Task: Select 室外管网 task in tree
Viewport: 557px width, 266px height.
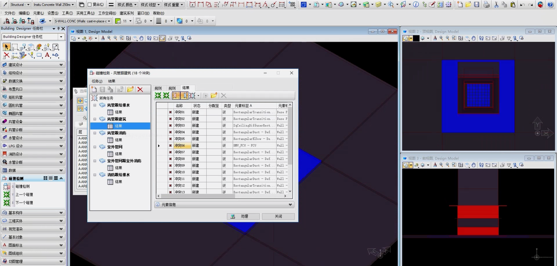Action: click(x=115, y=147)
